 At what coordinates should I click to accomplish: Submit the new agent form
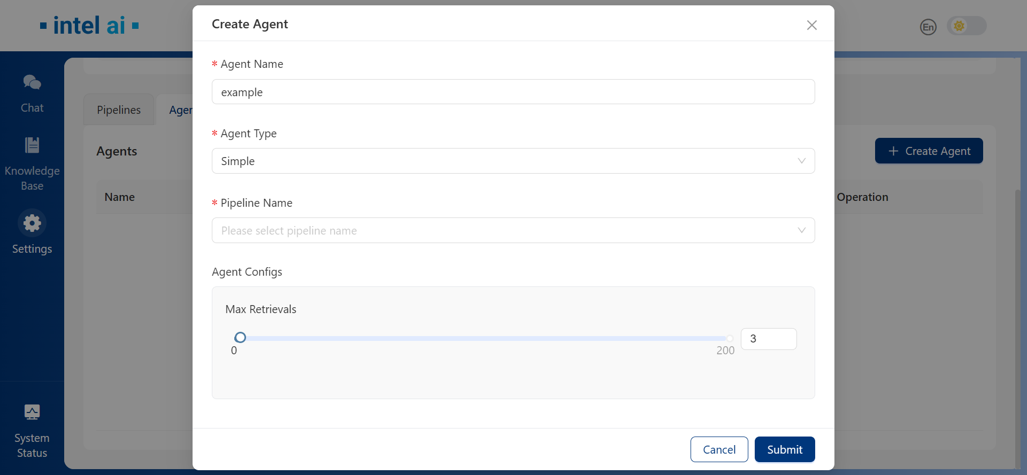[x=784, y=449]
